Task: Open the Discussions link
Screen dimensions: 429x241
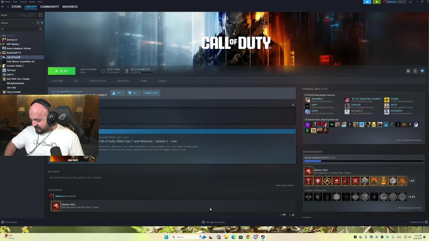Action: click(x=123, y=81)
